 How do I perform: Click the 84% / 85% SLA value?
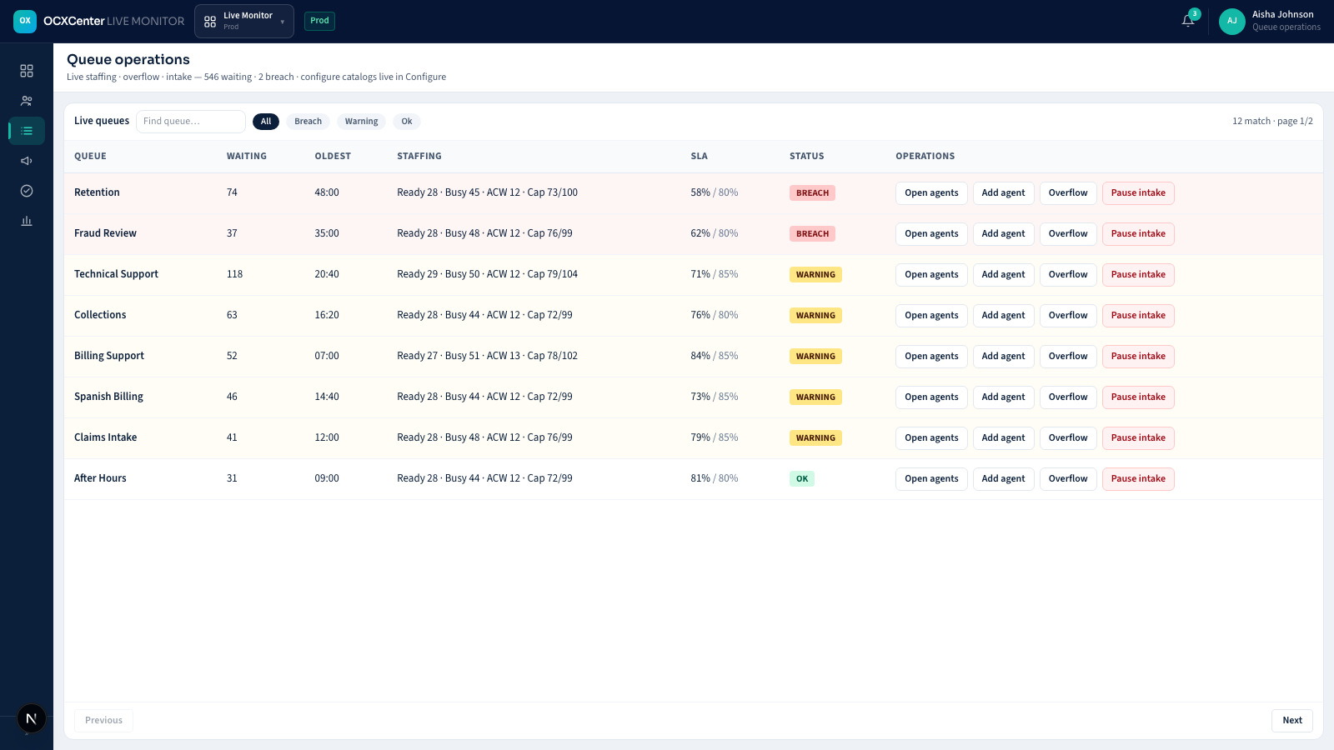coord(714,356)
